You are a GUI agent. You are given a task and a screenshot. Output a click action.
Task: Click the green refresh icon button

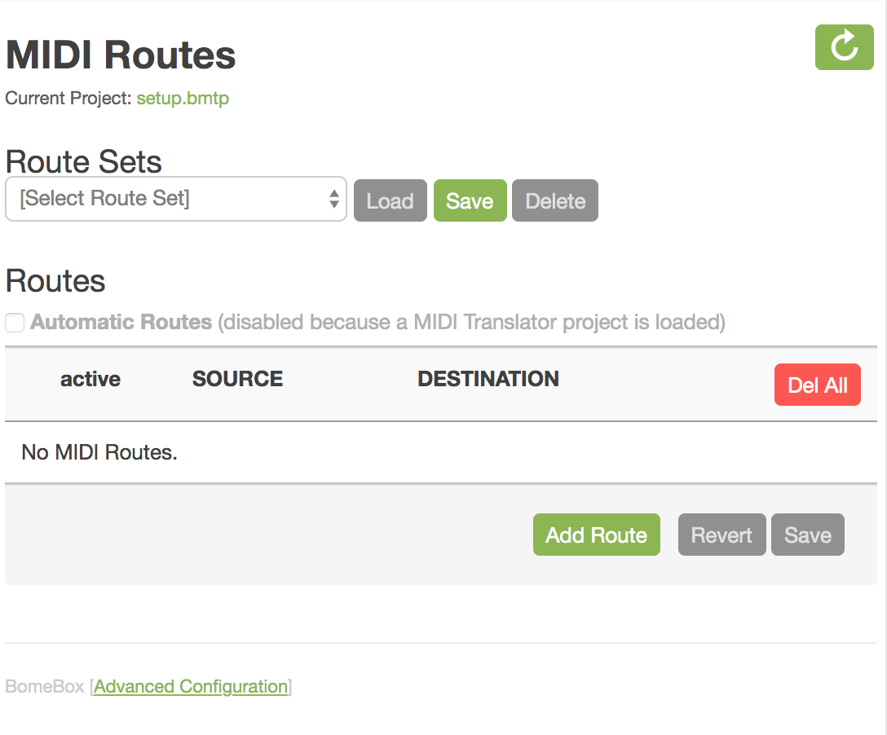pyautogui.click(x=844, y=47)
